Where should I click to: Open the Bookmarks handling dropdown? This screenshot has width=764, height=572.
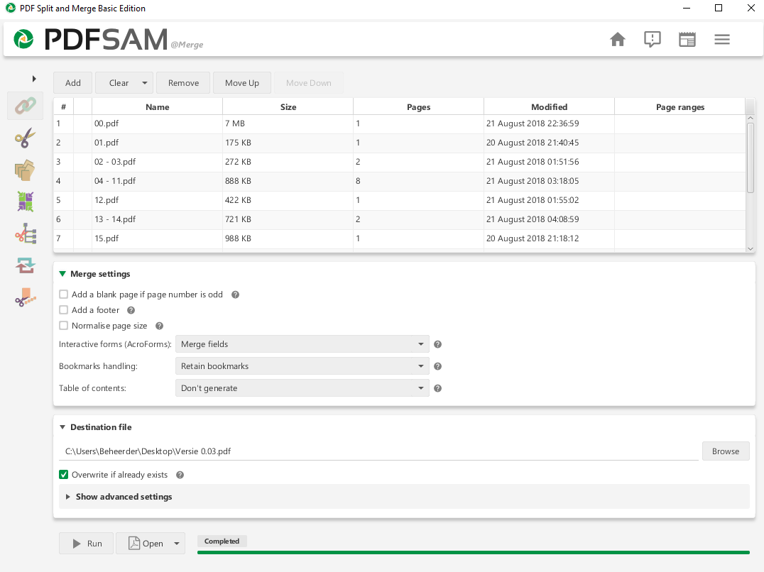coord(302,365)
